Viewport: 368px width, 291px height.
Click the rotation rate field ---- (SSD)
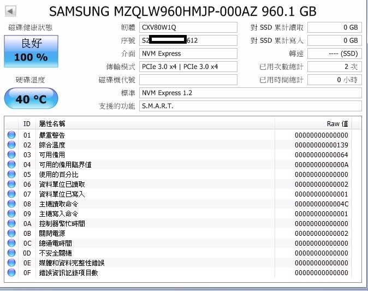click(335, 54)
